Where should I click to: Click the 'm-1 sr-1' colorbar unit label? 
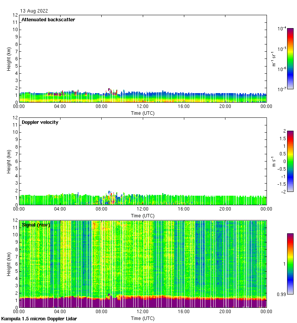click(274, 59)
